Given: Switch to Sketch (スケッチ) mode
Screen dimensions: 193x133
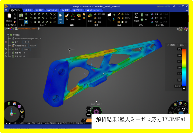Looking at the screenshot, I should [x=21, y=17].
